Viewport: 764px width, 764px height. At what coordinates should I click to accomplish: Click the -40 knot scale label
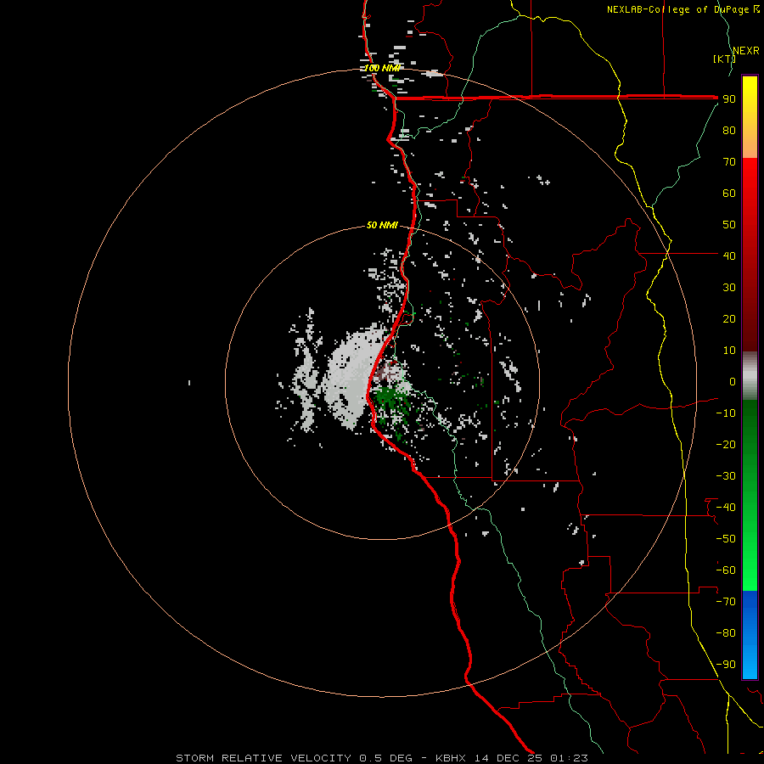726,508
